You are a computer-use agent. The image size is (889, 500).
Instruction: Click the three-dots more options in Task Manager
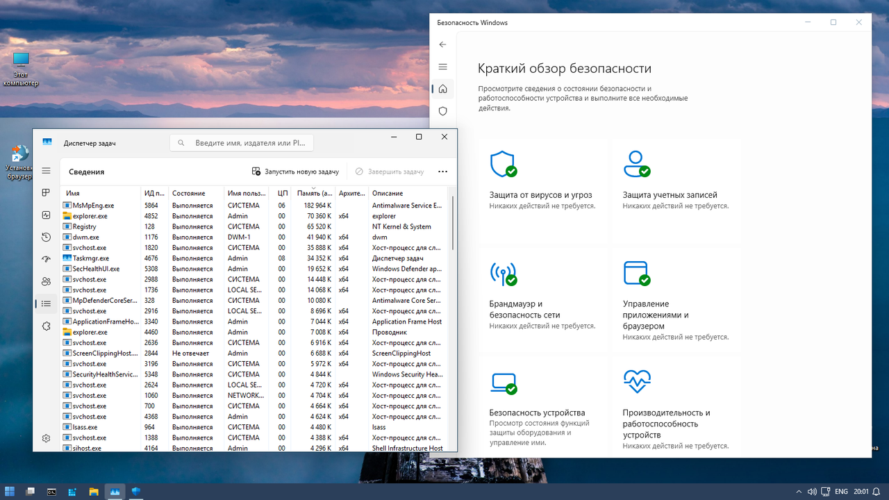(x=443, y=172)
